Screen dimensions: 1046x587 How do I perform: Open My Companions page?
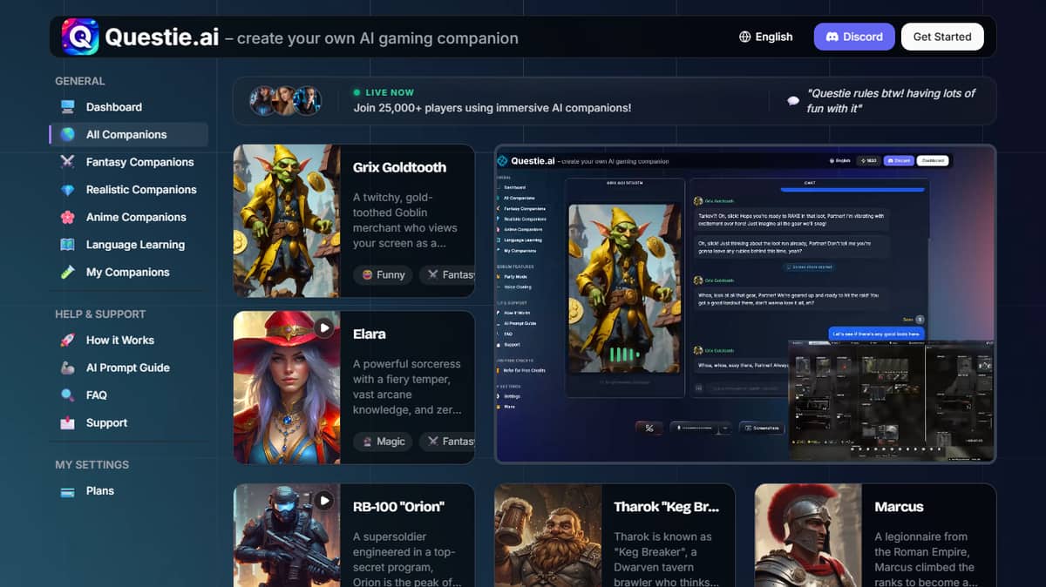[x=129, y=272]
